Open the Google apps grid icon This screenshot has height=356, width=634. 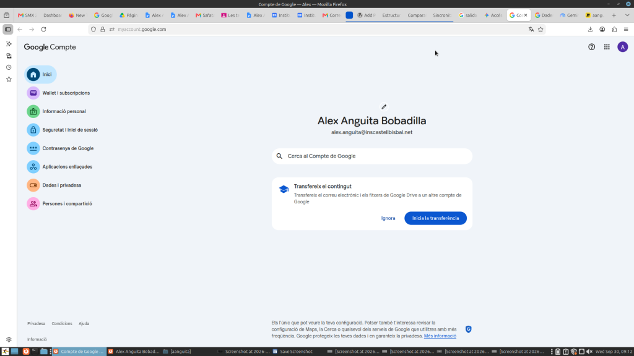coord(607,47)
